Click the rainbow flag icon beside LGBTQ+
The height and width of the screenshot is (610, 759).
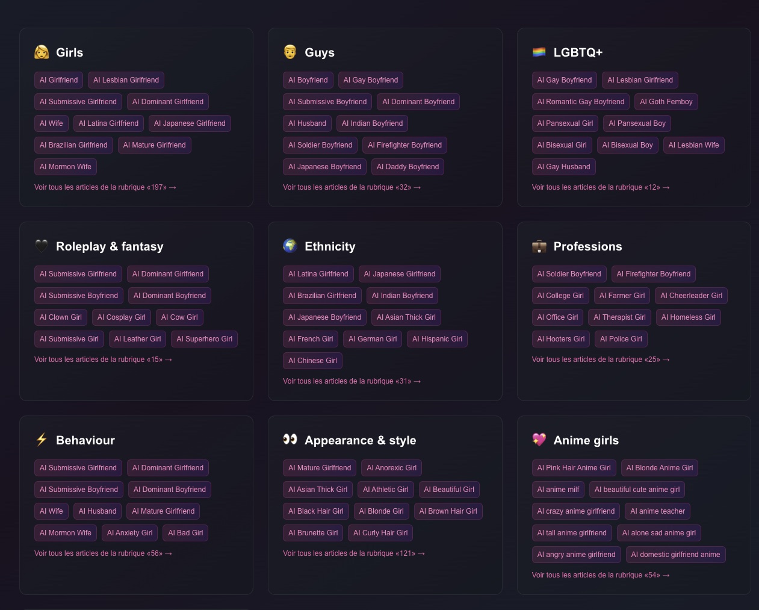click(x=539, y=52)
